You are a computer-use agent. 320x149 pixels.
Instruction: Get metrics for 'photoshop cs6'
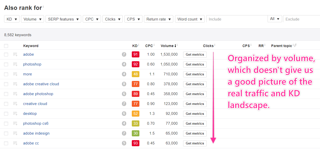[195, 123]
